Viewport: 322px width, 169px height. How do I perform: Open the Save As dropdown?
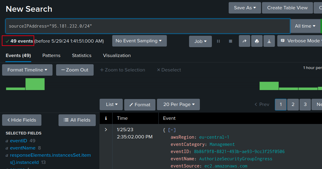click(x=245, y=8)
